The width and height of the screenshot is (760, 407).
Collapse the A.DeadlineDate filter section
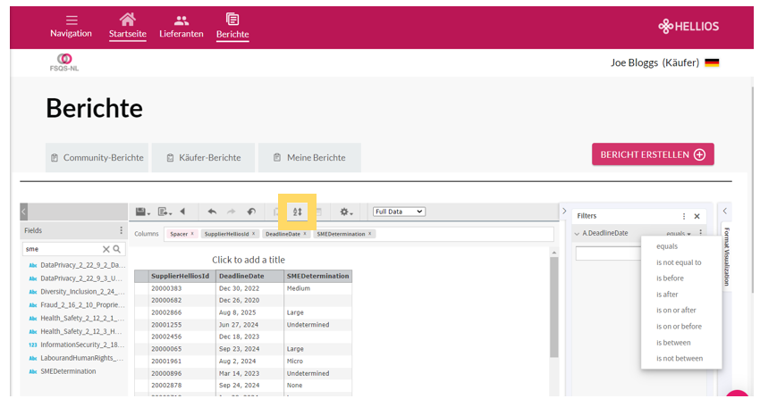[577, 233]
